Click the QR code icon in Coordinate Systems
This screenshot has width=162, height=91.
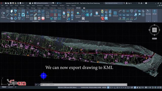pos(83,18)
